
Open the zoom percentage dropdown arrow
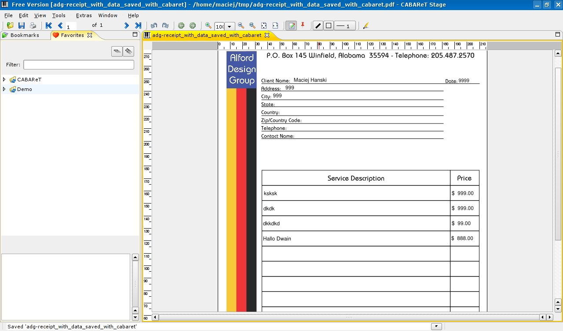click(229, 26)
